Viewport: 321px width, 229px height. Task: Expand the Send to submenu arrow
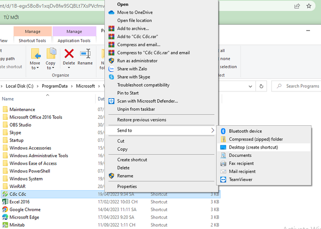coord(212,130)
